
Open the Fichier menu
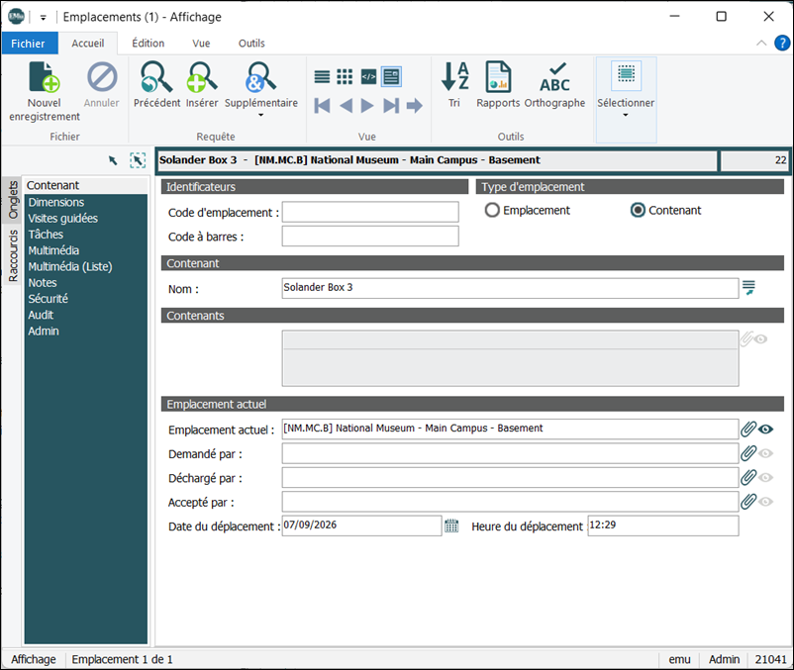click(29, 43)
